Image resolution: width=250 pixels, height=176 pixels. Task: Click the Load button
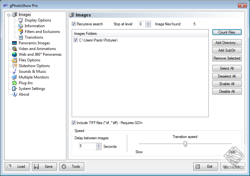(17, 167)
